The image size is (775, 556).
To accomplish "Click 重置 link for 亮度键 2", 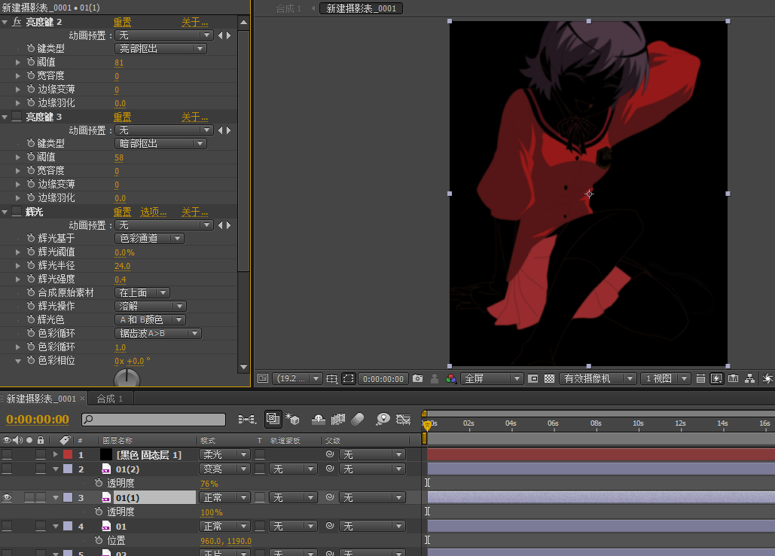I will click(122, 22).
